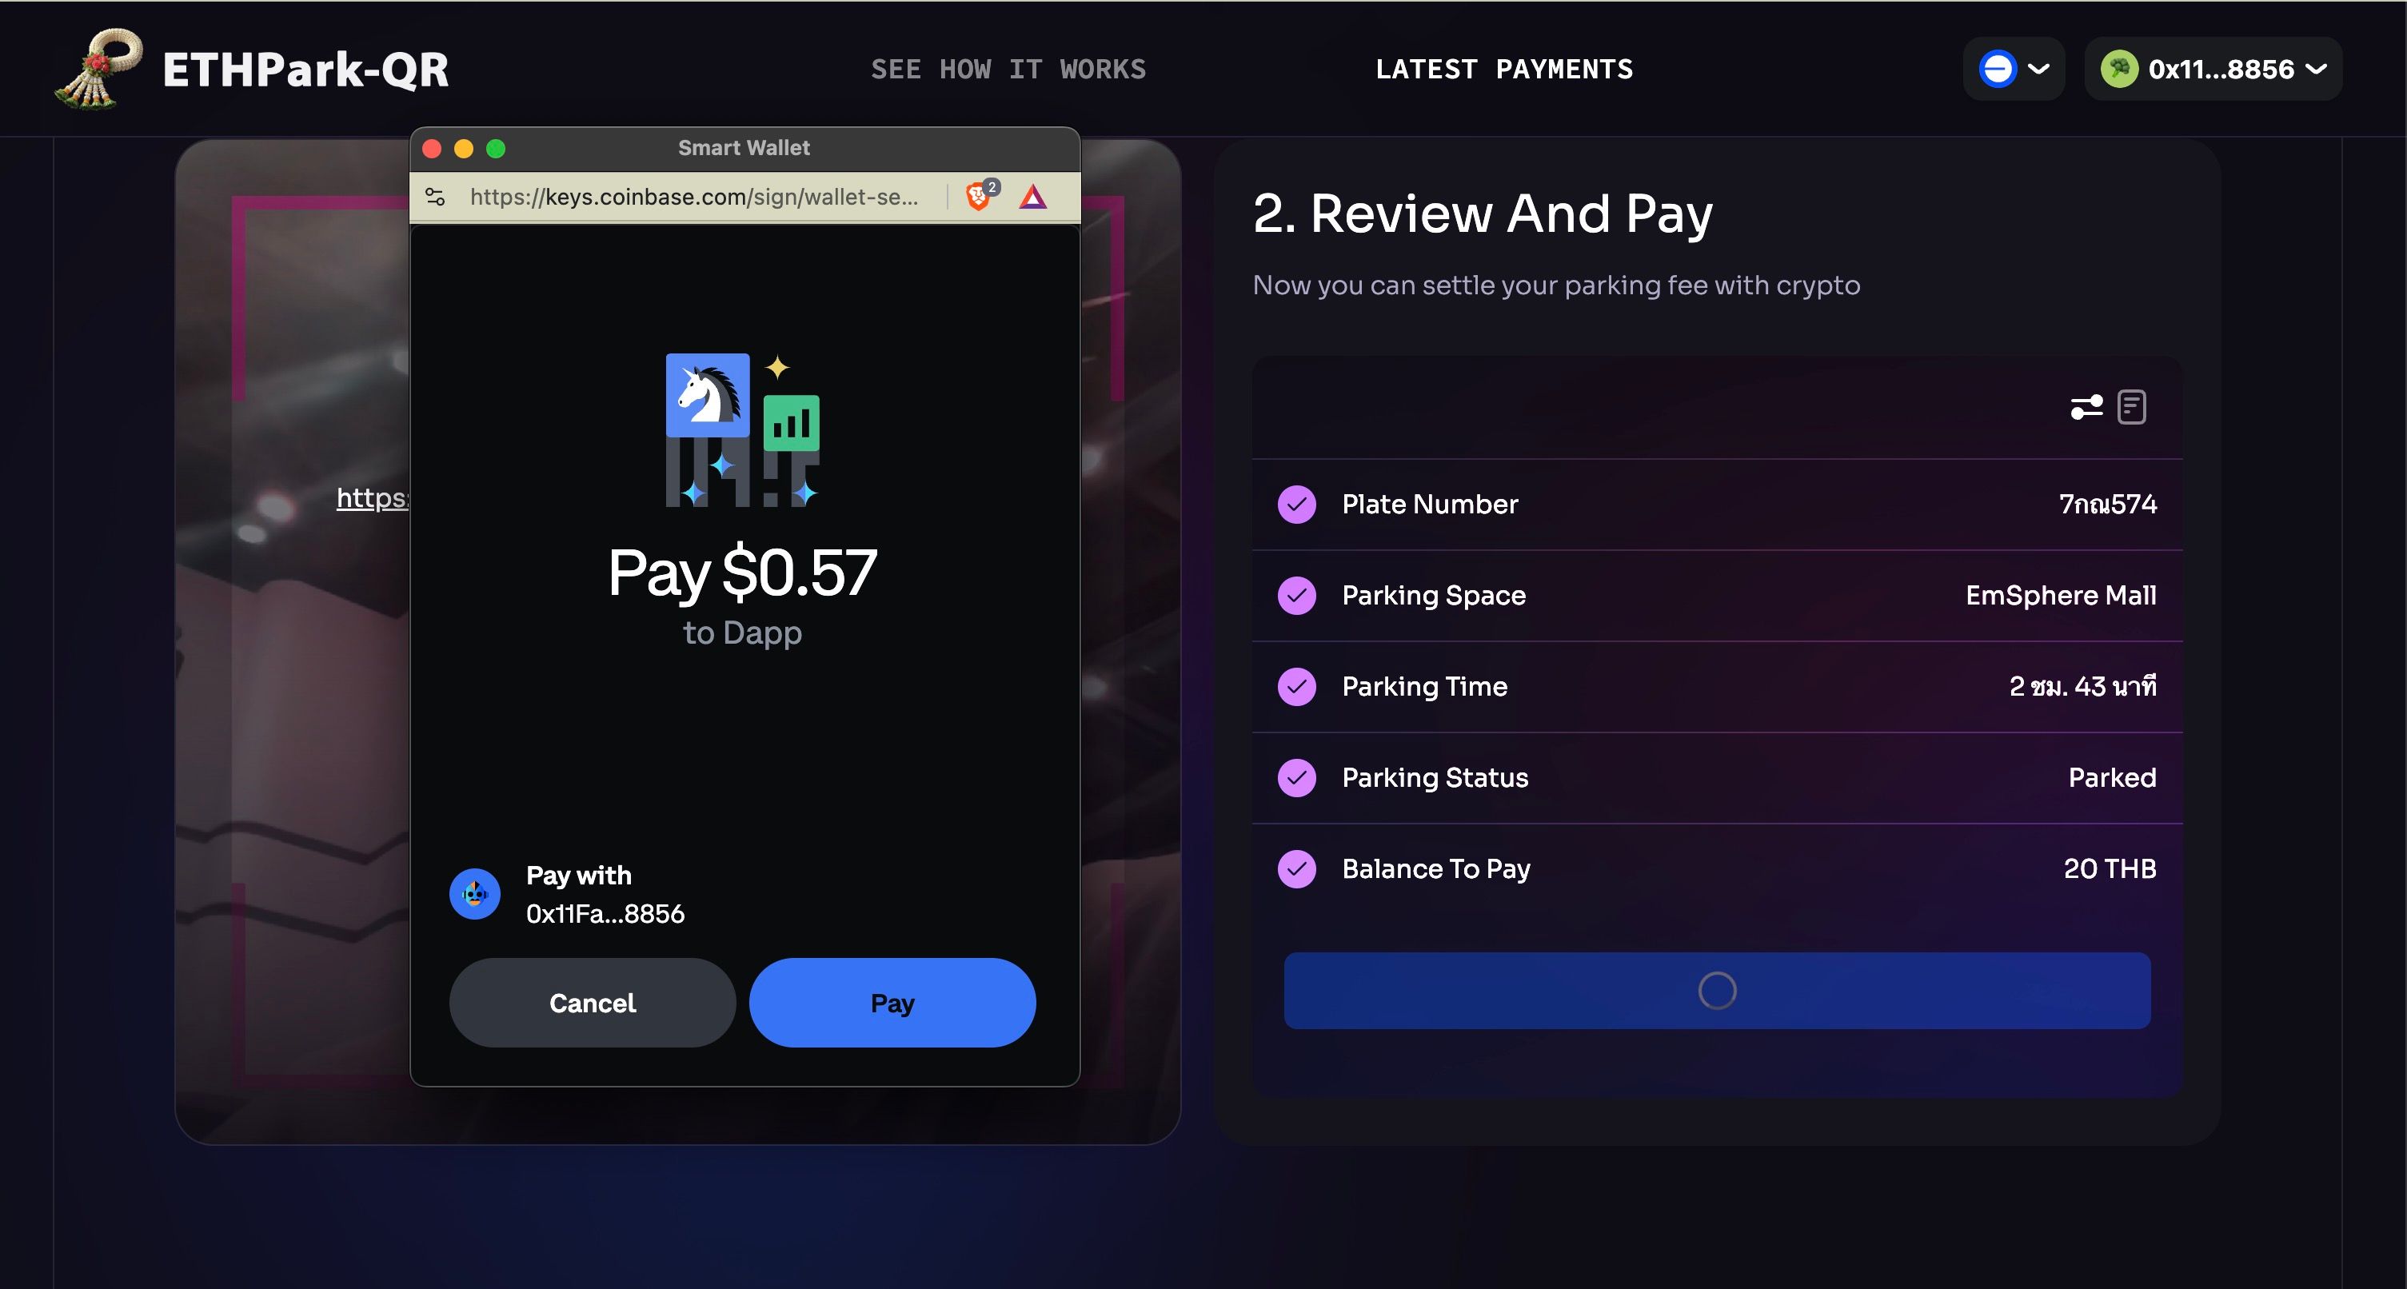
Task: Click the Brave Rewards triangle icon
Action: click(x=1032, y=197)
